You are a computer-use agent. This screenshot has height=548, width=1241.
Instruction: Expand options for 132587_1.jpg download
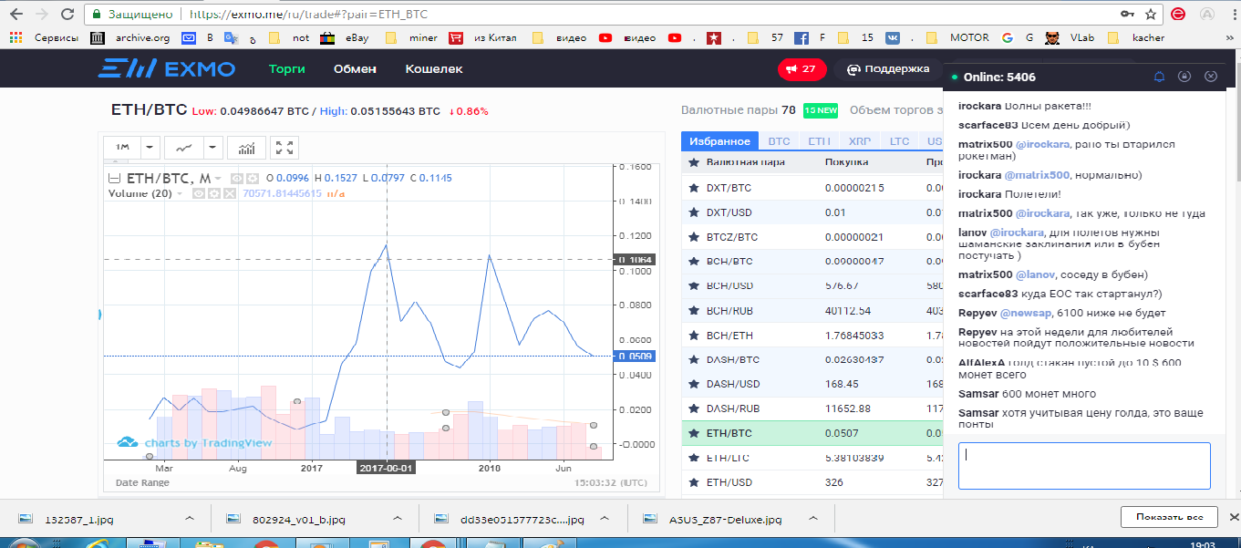click(x=189, y=519)
